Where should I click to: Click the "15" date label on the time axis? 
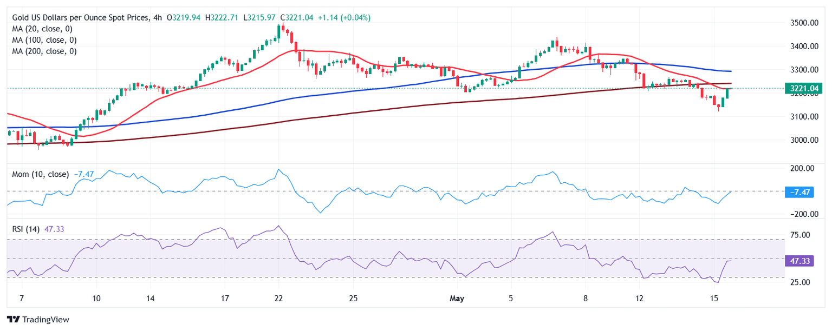click(x=714, y=299)
